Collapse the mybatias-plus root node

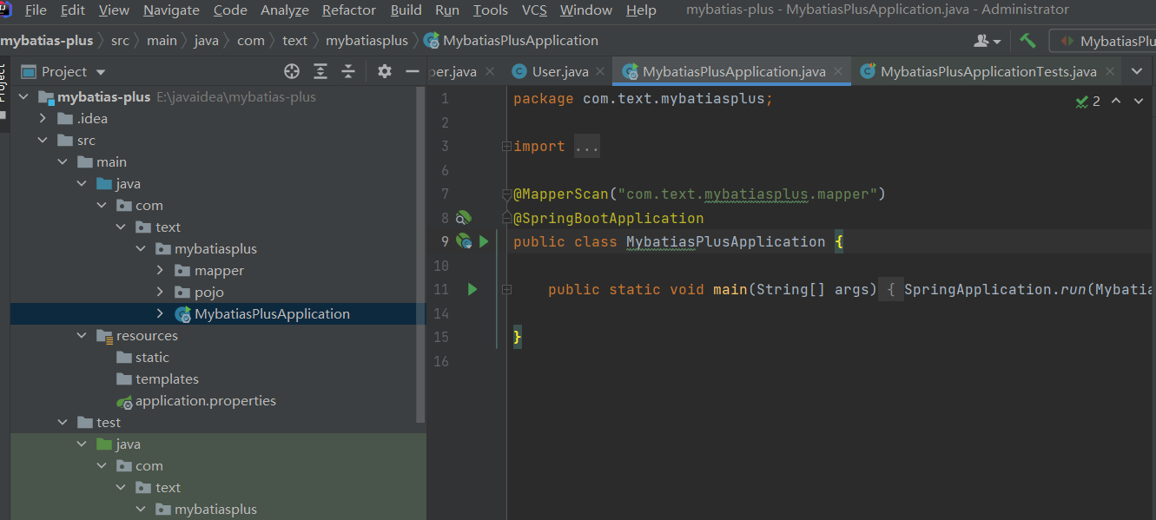click(23, 97)
